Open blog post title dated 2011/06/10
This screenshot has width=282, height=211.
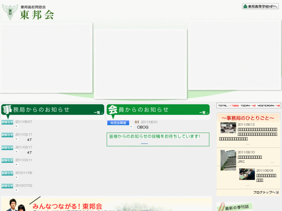[250, 157]
